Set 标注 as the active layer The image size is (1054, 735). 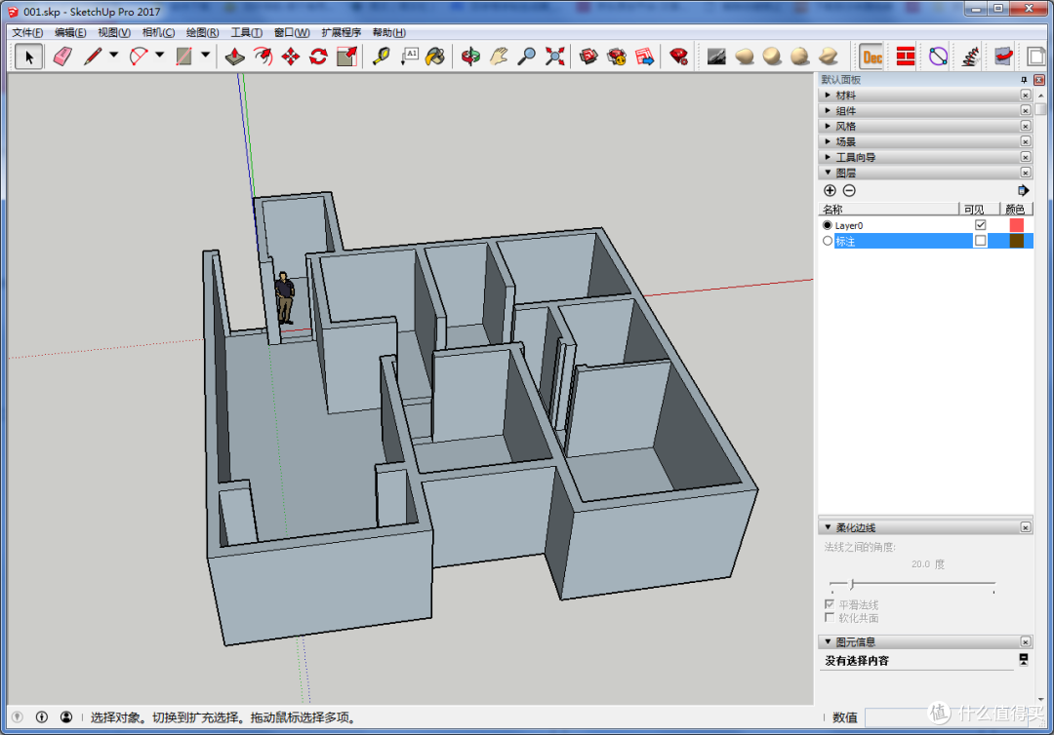[x=828, y=241]
